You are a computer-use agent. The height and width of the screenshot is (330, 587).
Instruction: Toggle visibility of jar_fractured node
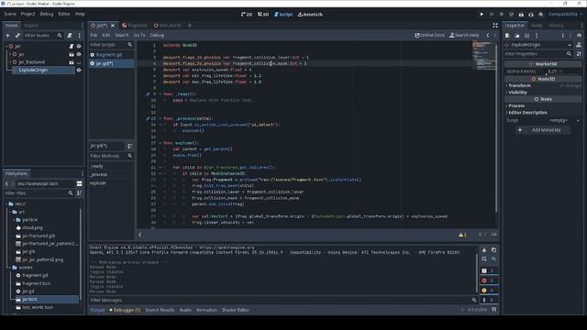click(x=79, y=62)
